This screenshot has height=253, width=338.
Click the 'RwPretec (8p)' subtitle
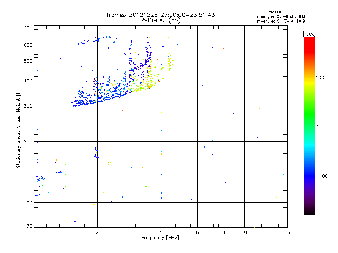[160, 20]
